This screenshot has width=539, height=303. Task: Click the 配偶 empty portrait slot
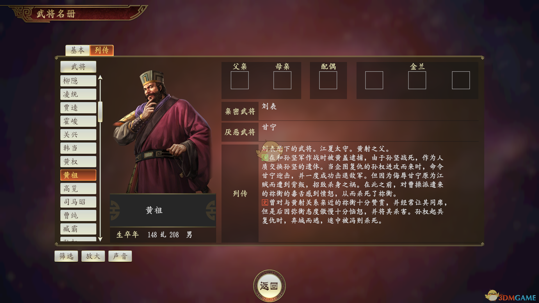(328, 80)
